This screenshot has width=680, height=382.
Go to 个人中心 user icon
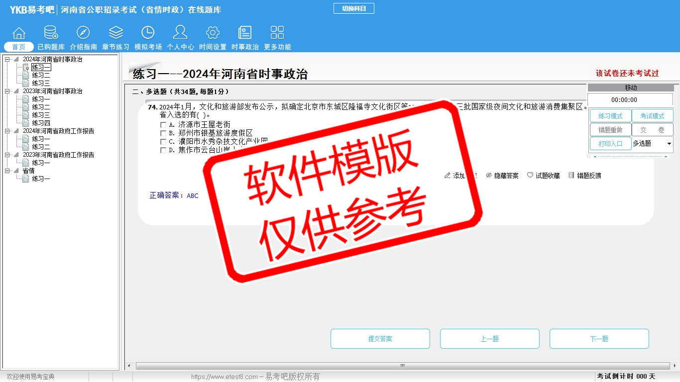pos(180,33)
